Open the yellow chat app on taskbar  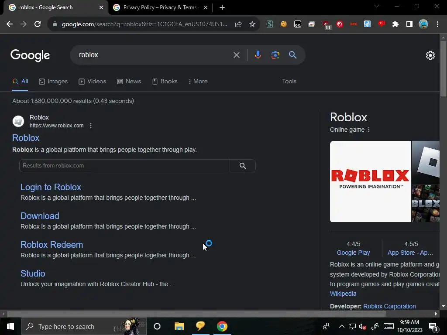pos(200,326)
